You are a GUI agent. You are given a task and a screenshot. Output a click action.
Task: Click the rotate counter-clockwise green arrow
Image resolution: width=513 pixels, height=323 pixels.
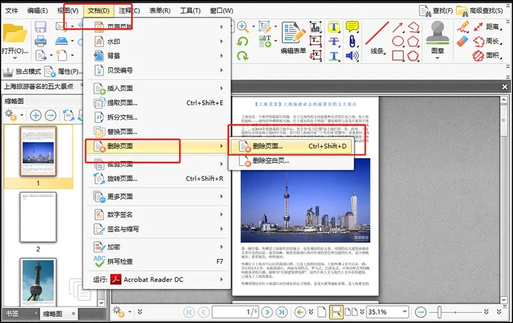tap(242, 42)
